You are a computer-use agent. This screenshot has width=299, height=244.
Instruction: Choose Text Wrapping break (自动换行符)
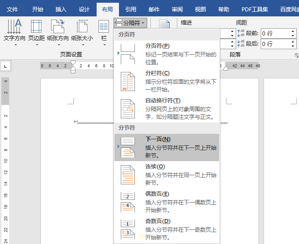[x=167, y=108]
